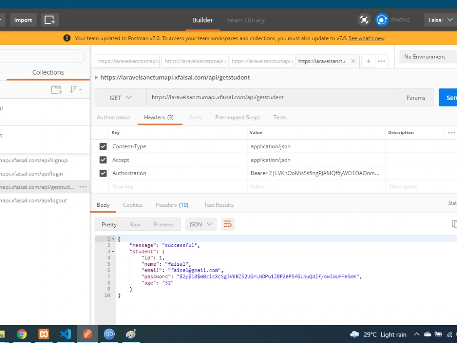Collapse the student object fold arrow

[113, 252]
